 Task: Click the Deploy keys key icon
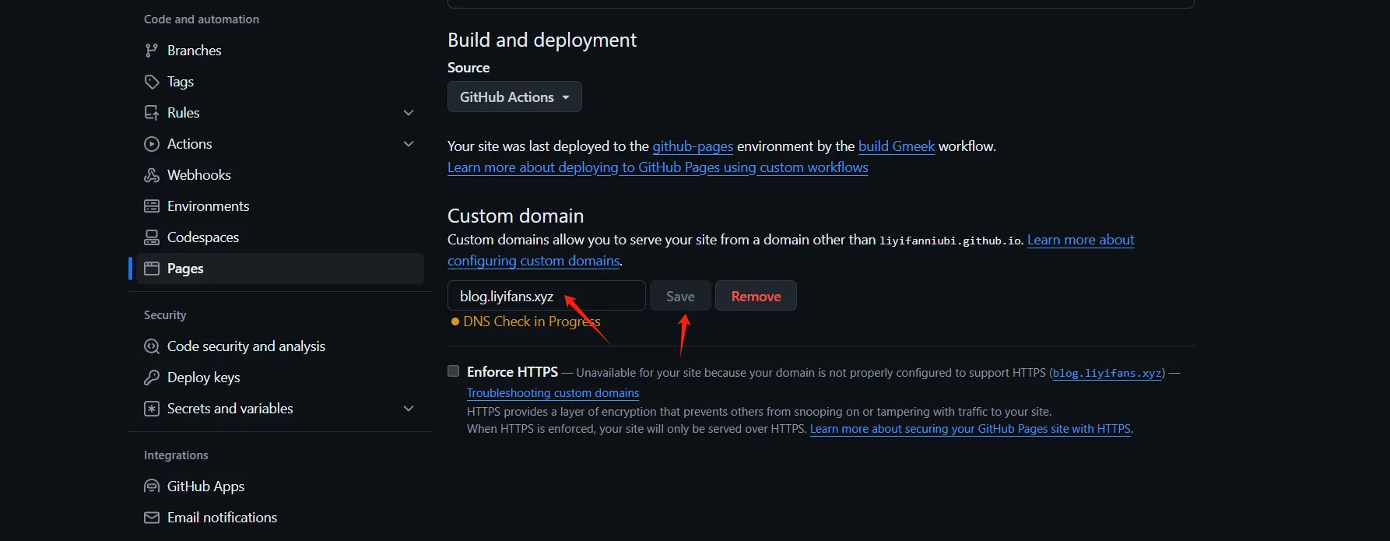click(152, 378)
